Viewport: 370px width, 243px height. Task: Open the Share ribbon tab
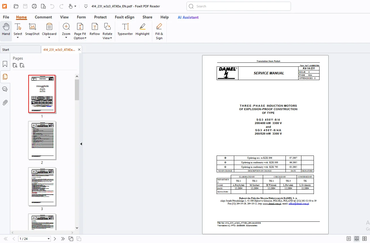[147, 17]
